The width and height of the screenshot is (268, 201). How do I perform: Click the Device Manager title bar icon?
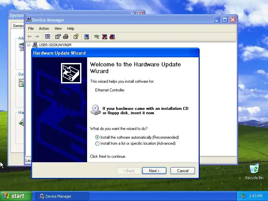click(x=28, y=20)
